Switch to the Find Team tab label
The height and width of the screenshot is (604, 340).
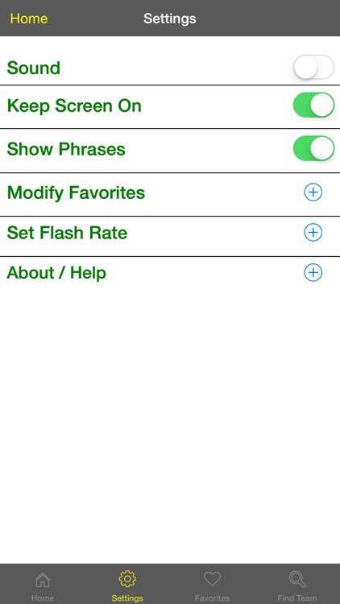coord(297,598)
